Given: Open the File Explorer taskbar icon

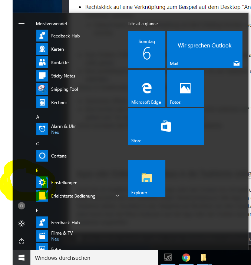Looking at the screenshot, I should [204, 258].
